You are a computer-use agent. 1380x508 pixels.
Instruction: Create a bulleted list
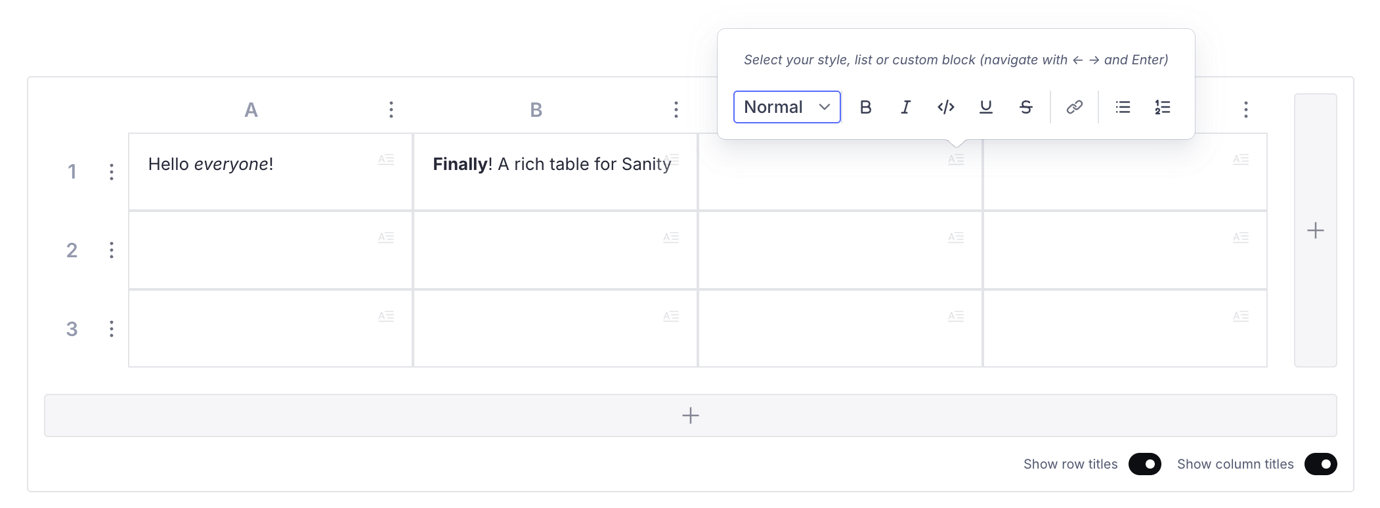tap(1123, 107)
